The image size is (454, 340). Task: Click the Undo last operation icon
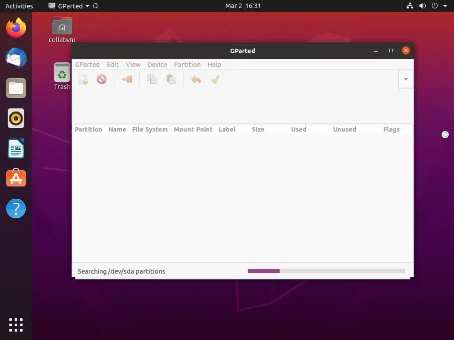click(x=196, y=79)
